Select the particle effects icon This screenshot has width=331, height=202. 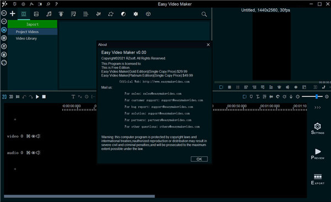(98, 14)
